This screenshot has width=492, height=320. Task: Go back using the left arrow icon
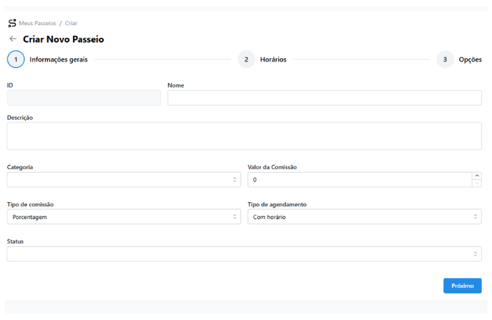tap(13, 39)
